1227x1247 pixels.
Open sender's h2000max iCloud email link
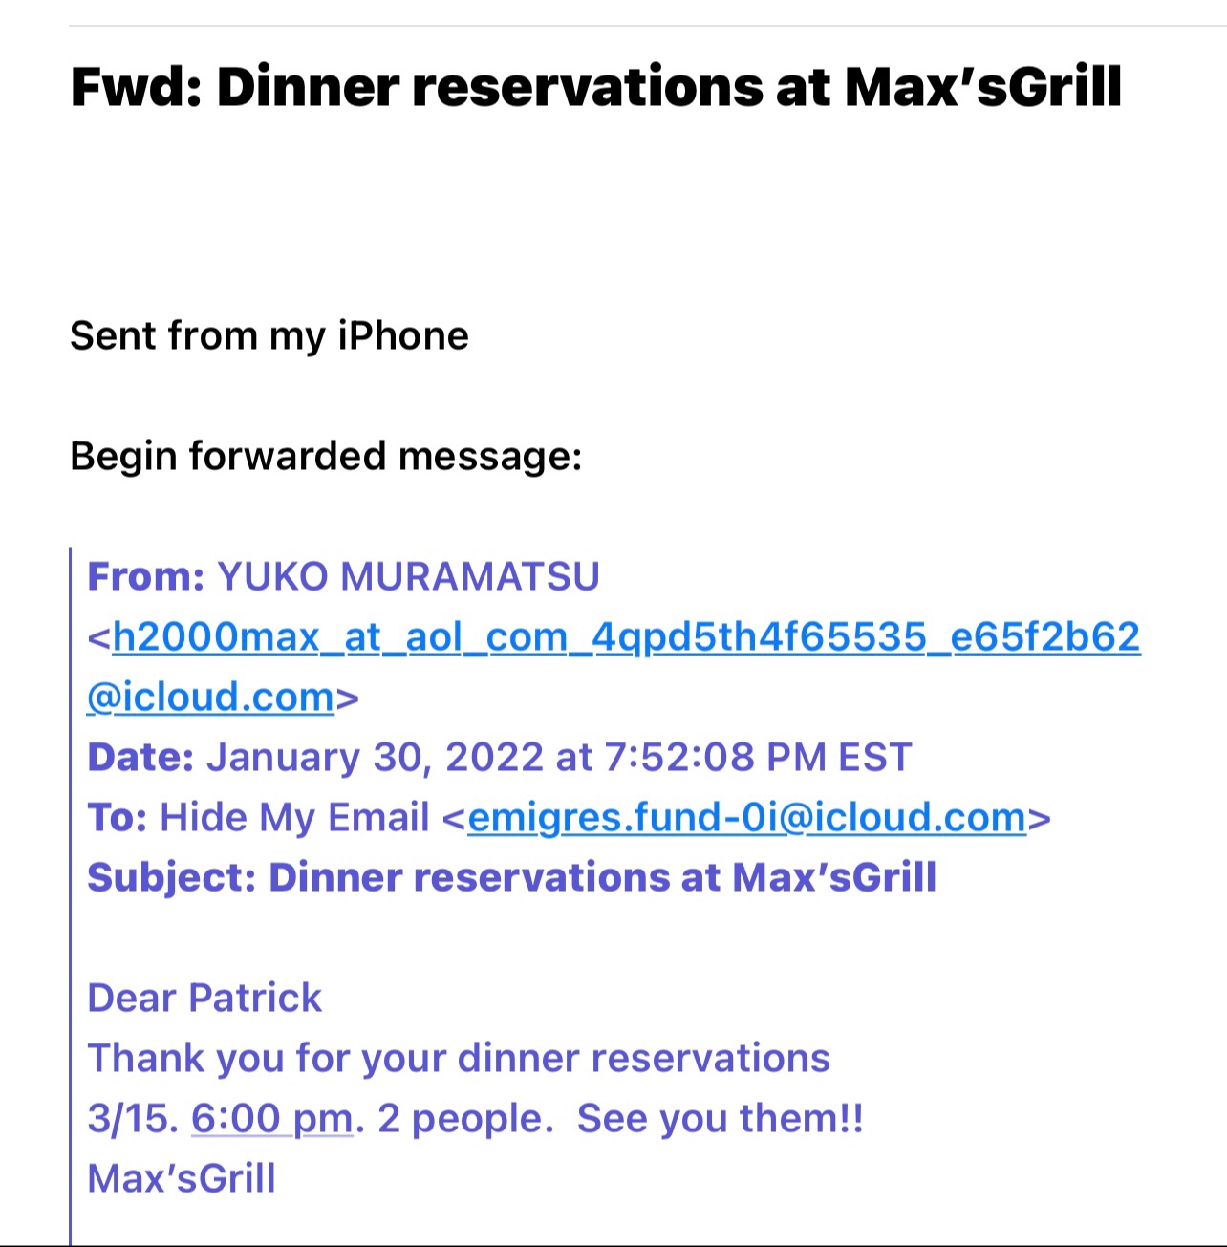(x=626, y=636)
